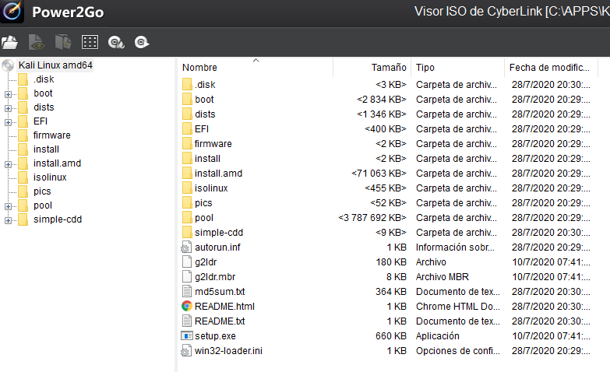The height and width of the screenshot is (372, 610).
Task: Select the isolinux row in file list
Action: [387, 188]
